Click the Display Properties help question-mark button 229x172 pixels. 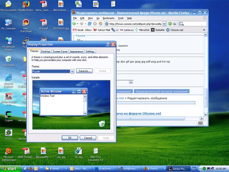click(108, 44)
